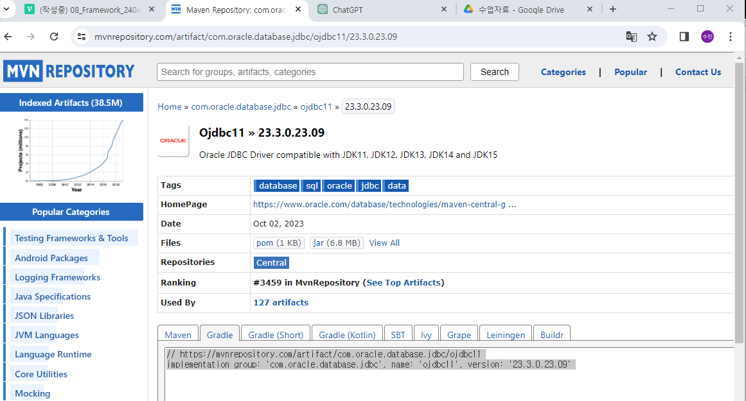Screen dimensions: 746x401
Task: Open the tab search dropdown arrow
Action: [x=6, y=9]
